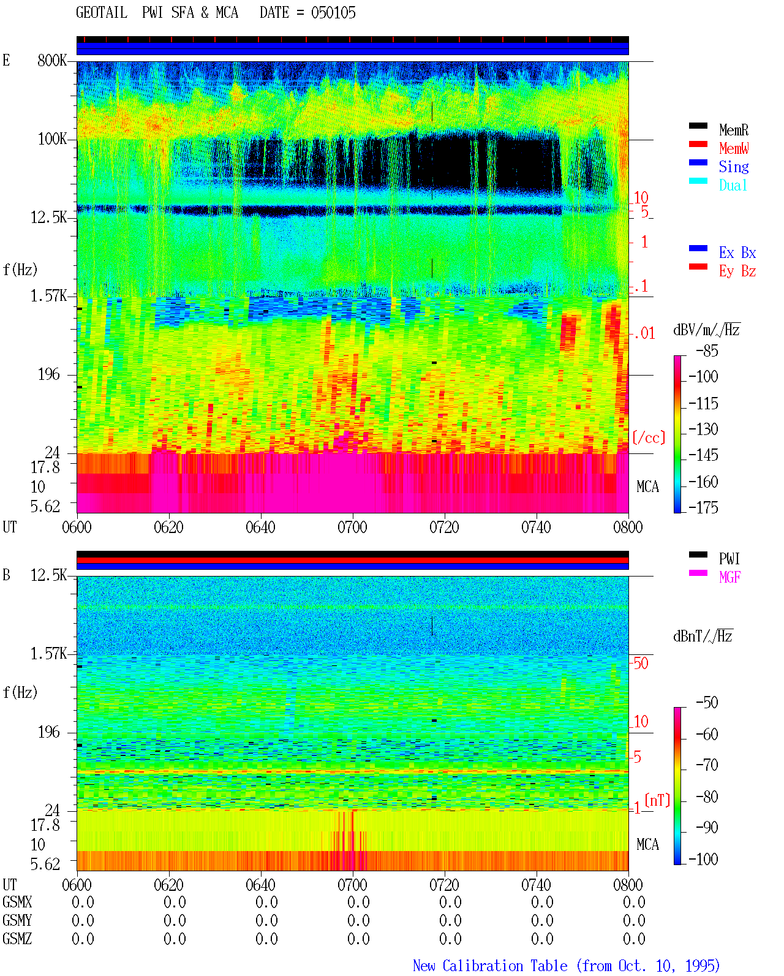Click the '-85' value on electric color bar
Image resolution: width=784 pixels, height=976 pixels.
tap(707, 351)
